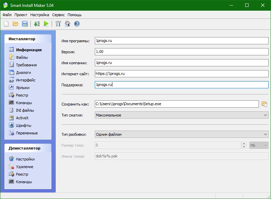Open the Настройка menu
Image resolution: width=271 pixels, height=199 pixels.
[40, 15]
